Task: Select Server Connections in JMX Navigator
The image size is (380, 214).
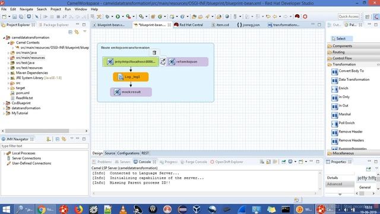Action: pos(24,158)
